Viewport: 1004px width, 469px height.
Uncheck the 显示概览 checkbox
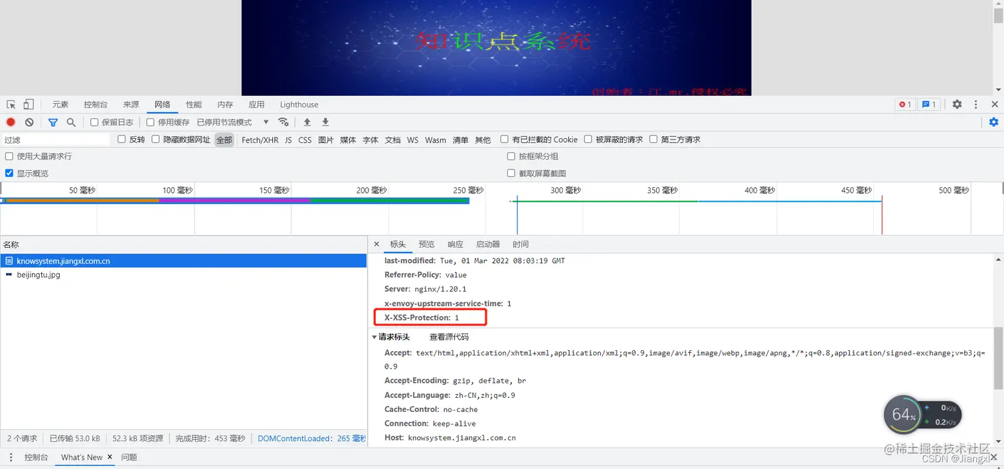9,173
